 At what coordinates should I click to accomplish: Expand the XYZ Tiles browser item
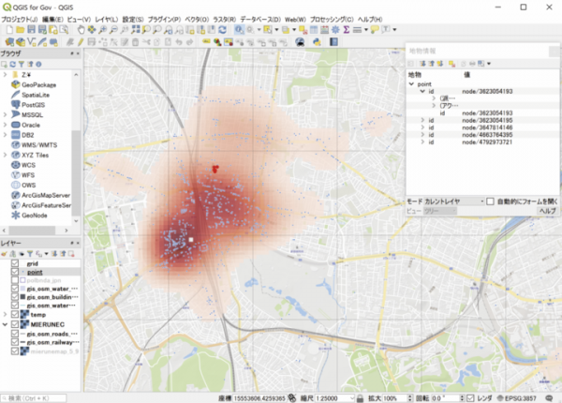pos(5,155)
